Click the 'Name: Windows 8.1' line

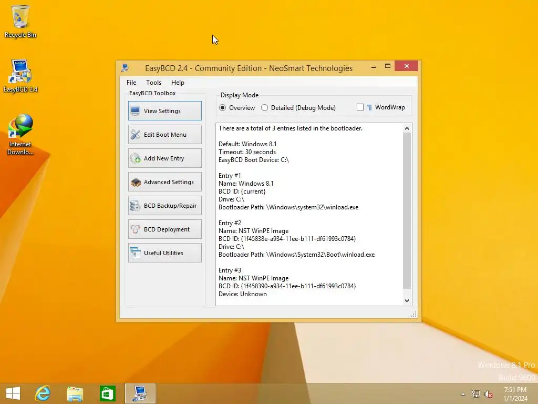(x=246, y=184)
